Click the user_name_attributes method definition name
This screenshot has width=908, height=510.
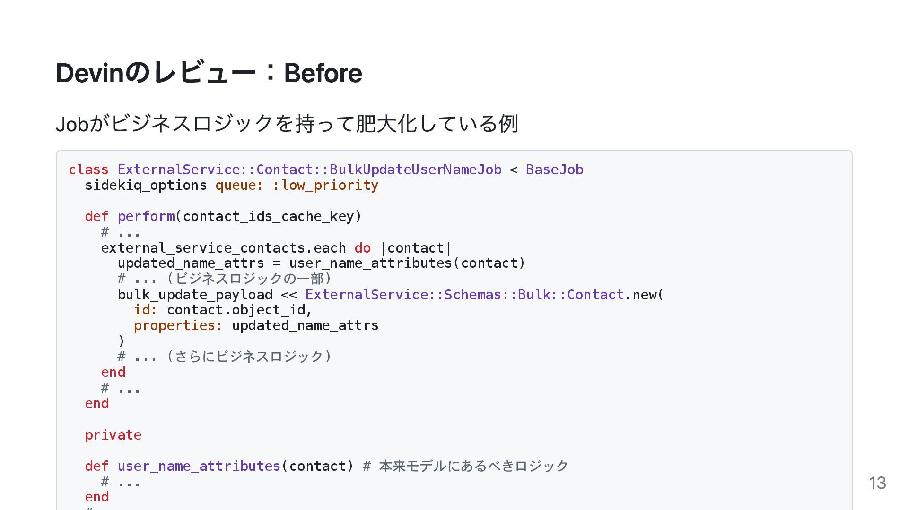pyautogui.click(x=199, y=466)
